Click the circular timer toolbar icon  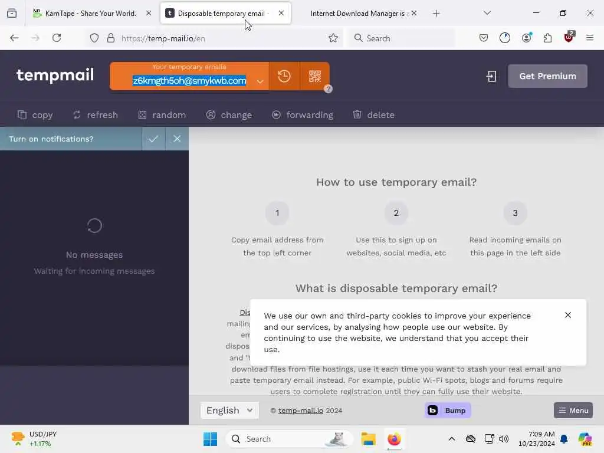pos(505,38)
